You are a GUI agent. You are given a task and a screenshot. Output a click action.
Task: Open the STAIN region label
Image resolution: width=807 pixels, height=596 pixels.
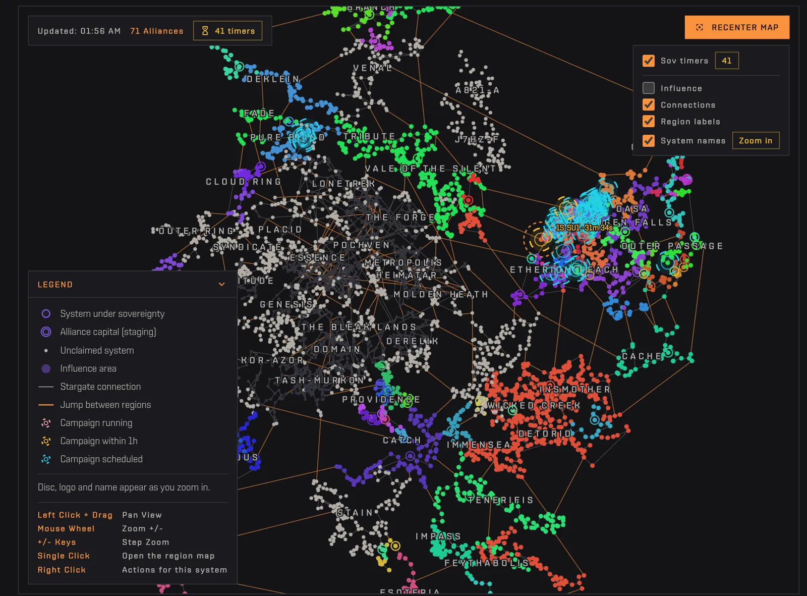pyautogui.click(x=355, y=513)
